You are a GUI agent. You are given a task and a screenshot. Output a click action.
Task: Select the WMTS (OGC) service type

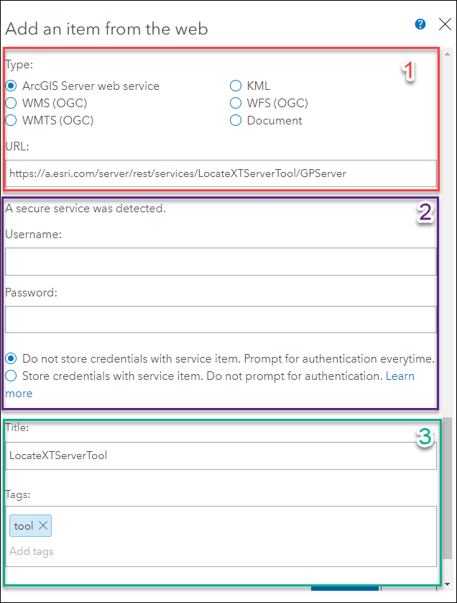click(11, 120)
